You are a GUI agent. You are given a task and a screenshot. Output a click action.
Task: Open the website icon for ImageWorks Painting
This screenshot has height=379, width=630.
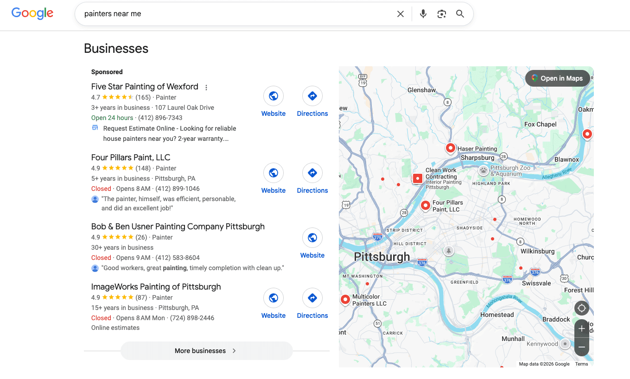(x=274, y=298)
